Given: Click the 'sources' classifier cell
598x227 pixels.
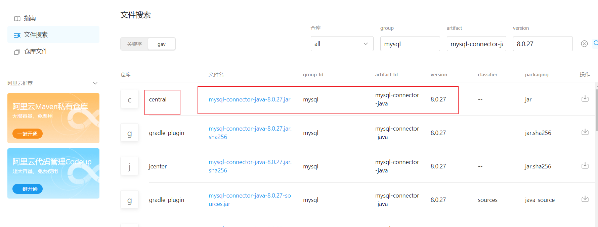Looking at the screenshot, I should 487,200.
